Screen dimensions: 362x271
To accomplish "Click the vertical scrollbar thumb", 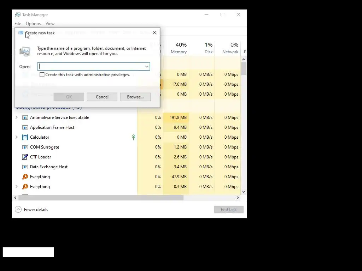I will (x=244, y=68).
